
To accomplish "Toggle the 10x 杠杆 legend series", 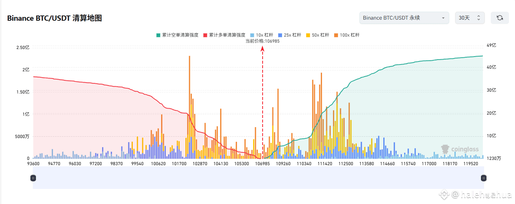I will [x=262, y=35].
